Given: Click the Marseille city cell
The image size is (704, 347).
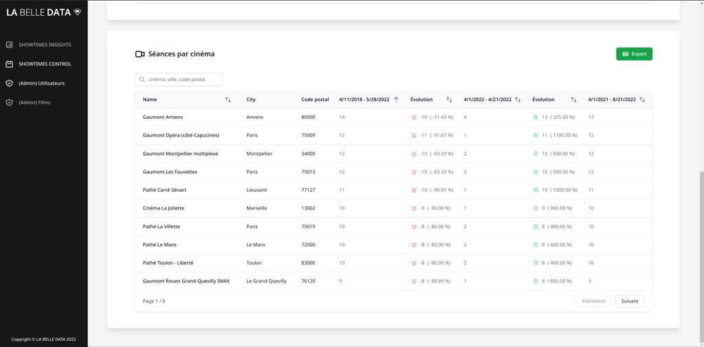Looking at the screenshot, I should click(256, 208).
